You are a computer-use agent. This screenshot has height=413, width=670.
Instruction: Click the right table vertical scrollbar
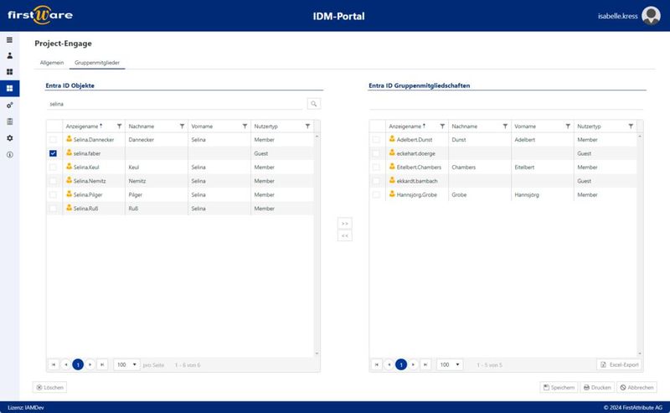point(640,245)
